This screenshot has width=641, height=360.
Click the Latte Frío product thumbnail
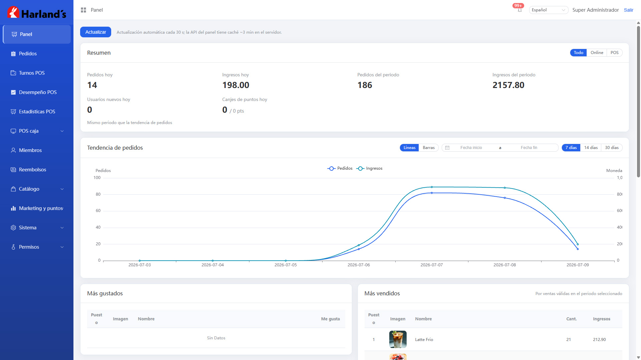tap(398, 339)
